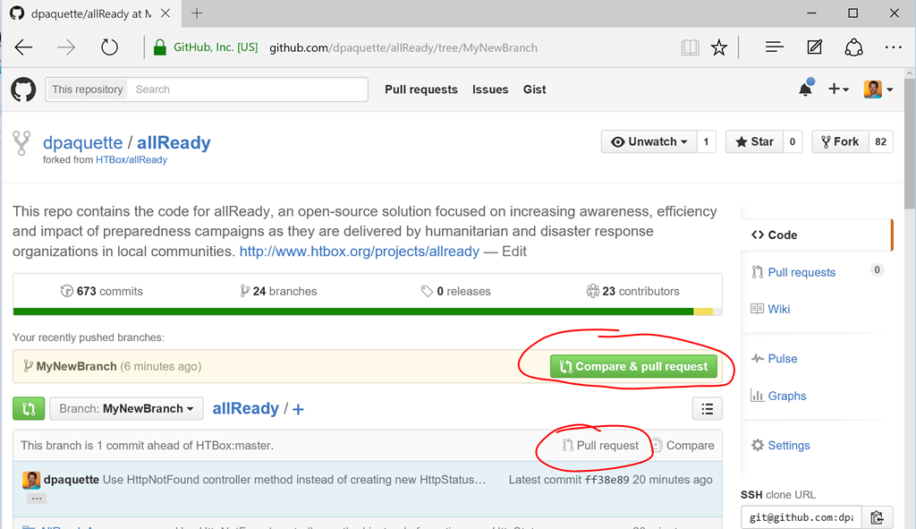The image size is (916, 529).
Task: Open the latest commit message link
Action: point(294,480)
